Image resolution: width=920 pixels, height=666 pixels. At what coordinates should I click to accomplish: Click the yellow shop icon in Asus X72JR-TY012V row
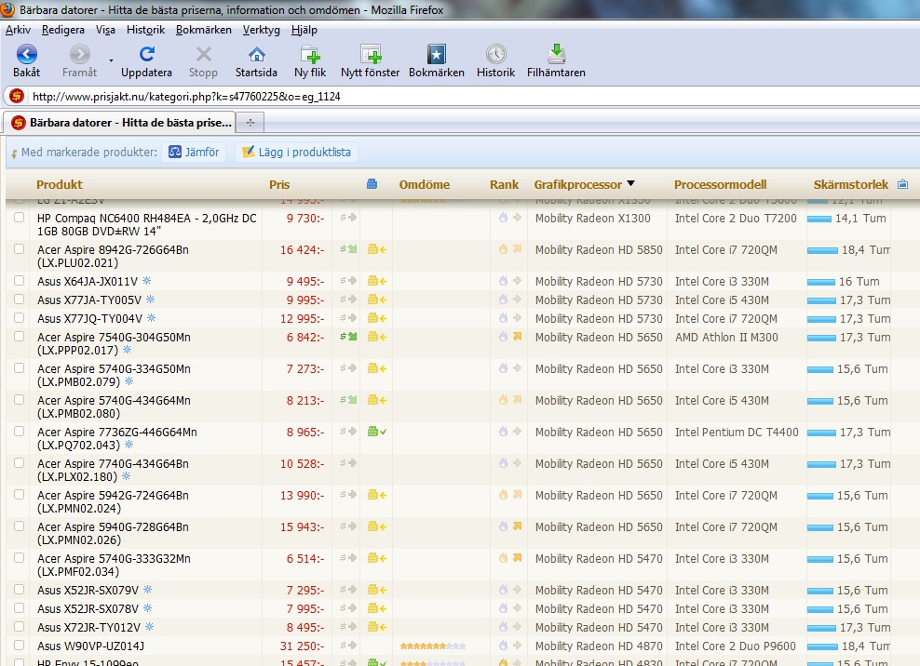coord(377,627)
